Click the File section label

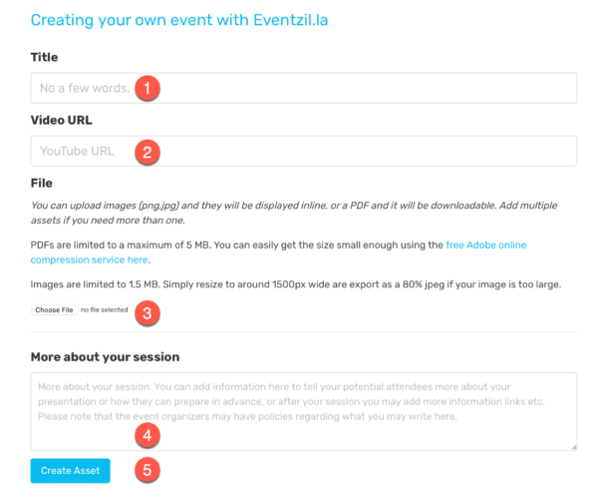(x=41, y=184)
